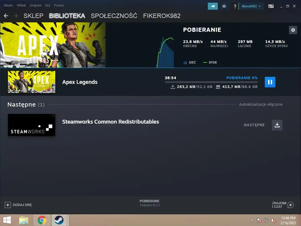Screen dimensions: 301x226
Task: Click the network tray icon
Action: click(x=266, y=220)
